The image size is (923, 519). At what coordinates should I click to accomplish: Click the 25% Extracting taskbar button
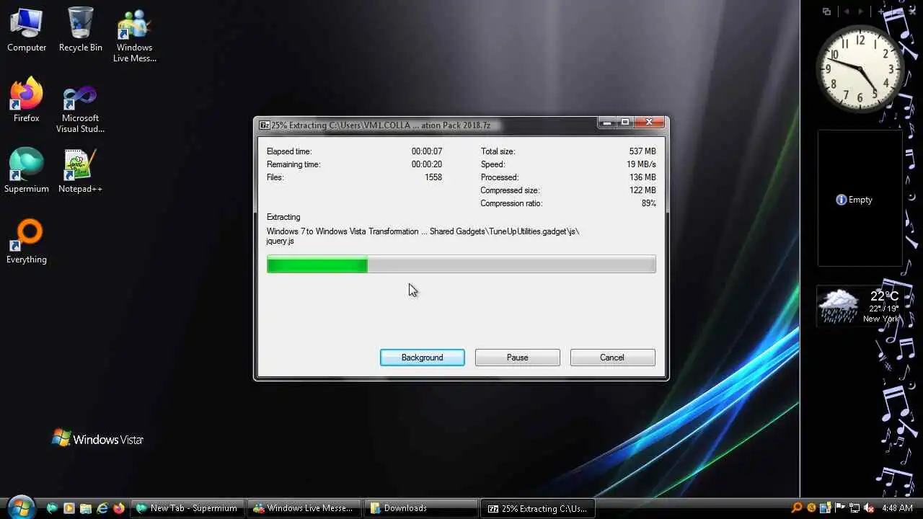point(538,508)
